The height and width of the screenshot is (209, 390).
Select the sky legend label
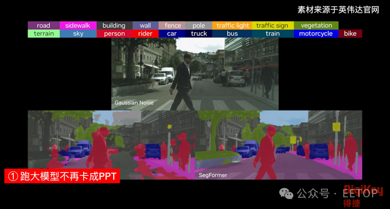[x=78, y=33]
